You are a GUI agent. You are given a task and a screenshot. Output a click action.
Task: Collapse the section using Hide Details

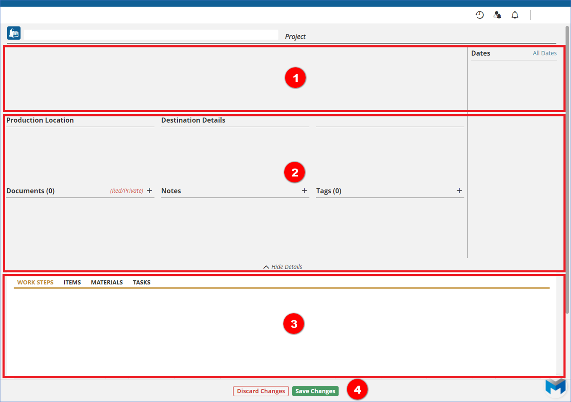coord(283,267)
